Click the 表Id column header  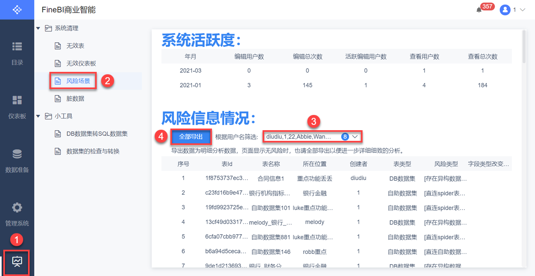(227, 164)
